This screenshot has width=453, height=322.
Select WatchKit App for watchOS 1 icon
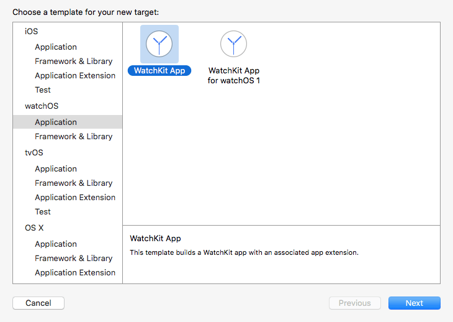tap(233, 44)
